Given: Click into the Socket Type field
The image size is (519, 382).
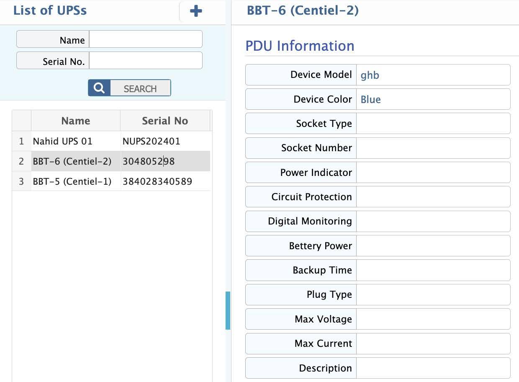Looking at the screenshot, I should [x=433, y=124].
